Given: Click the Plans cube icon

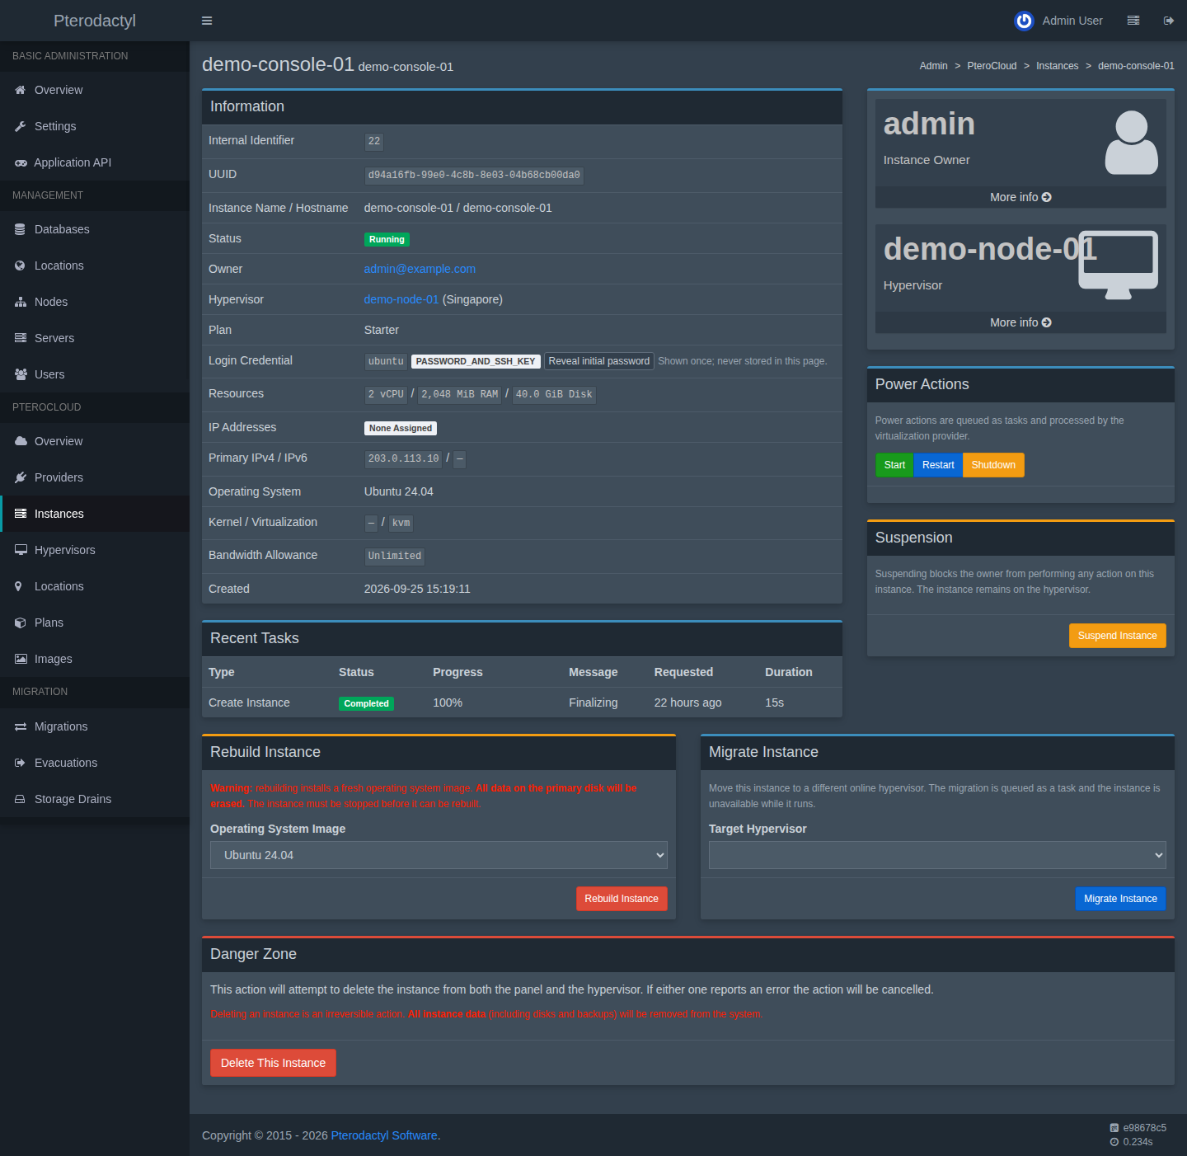Looking at the screenshot, I should click(x=21, y=623).
